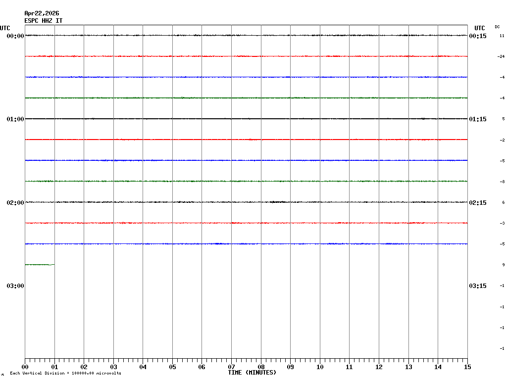Click the Apr22,2026 date label
Image resolution: width=507 pixels, height=380 pixels.
tap(42, 13)
